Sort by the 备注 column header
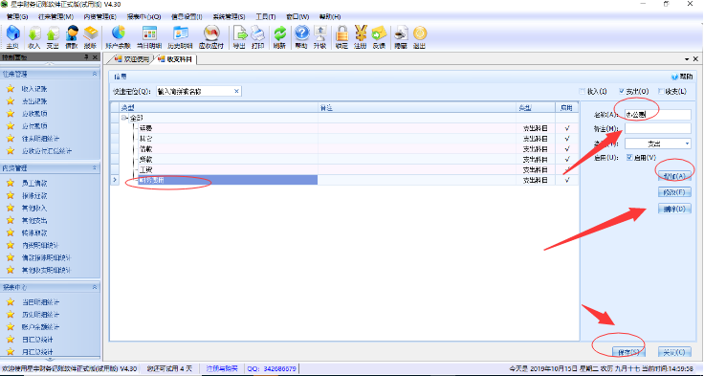The image size is (704, 376). [x=417, y=108]
